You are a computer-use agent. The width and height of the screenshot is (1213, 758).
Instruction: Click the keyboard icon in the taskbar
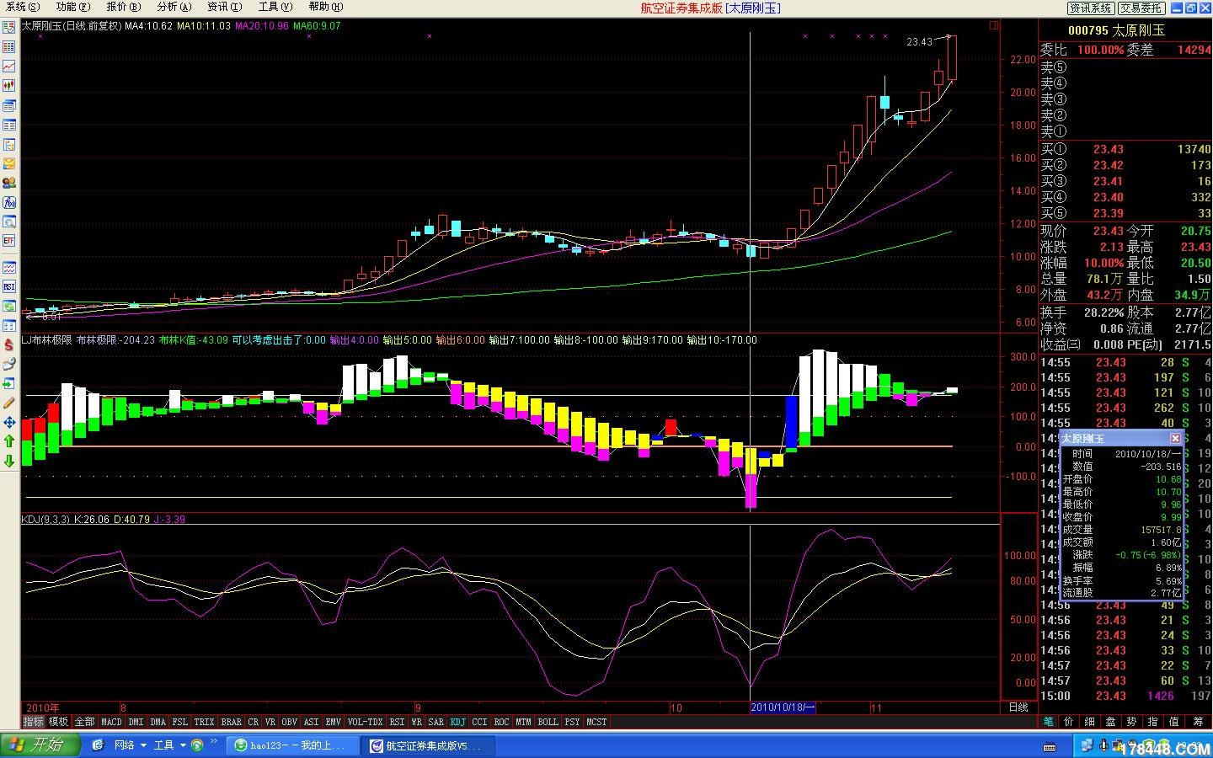[1050, 746]
